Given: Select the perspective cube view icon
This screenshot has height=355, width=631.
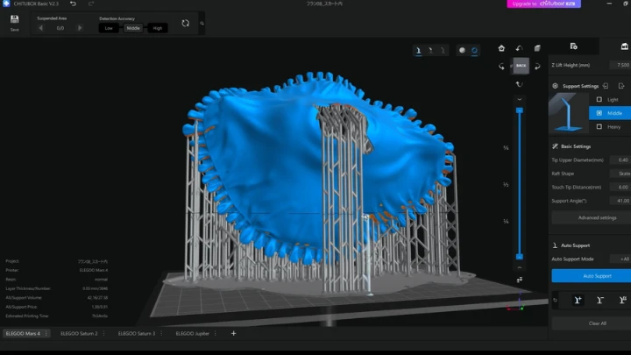Looking at the screenshot, I should click(537, 48).
